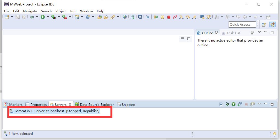
Task: Open the File menu
Action: coord(7,11)
